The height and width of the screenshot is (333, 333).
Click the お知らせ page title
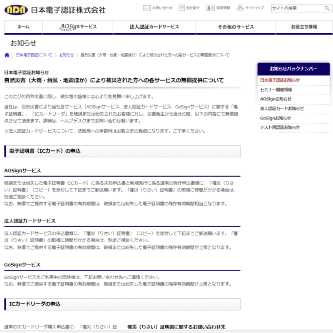[23, 43]
